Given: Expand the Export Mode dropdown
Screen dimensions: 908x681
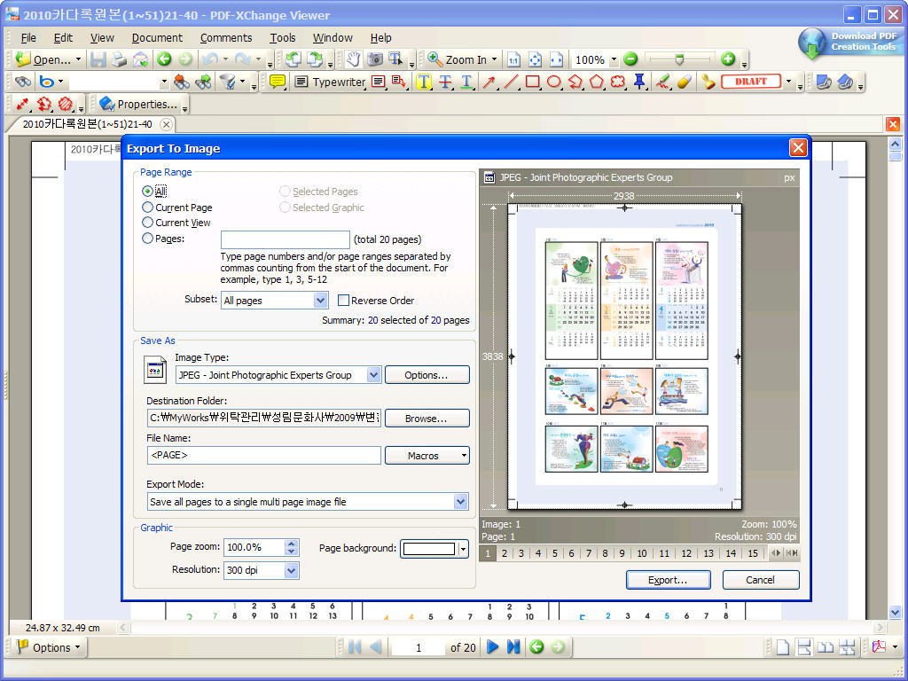Looking at the screenshot, I should 460,502.
